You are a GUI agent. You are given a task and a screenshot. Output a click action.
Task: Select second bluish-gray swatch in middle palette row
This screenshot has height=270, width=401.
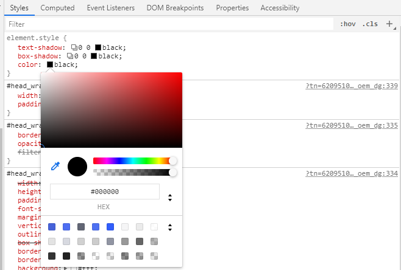tap(66, 241)
